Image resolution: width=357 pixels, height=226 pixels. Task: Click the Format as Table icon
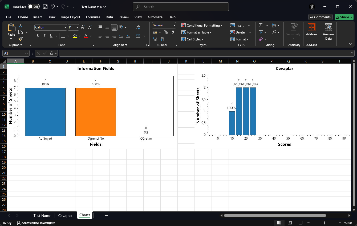click(x=183, y=32)
